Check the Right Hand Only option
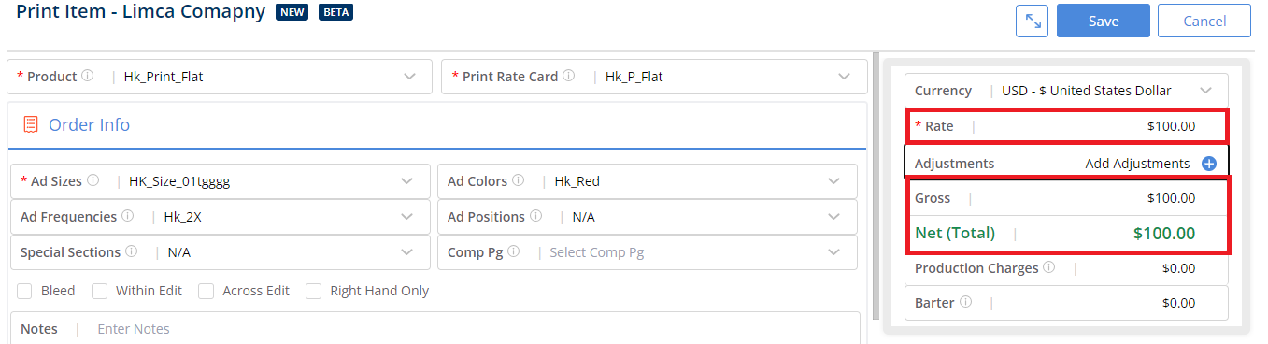1268x344 pixels. coord(314,291)
